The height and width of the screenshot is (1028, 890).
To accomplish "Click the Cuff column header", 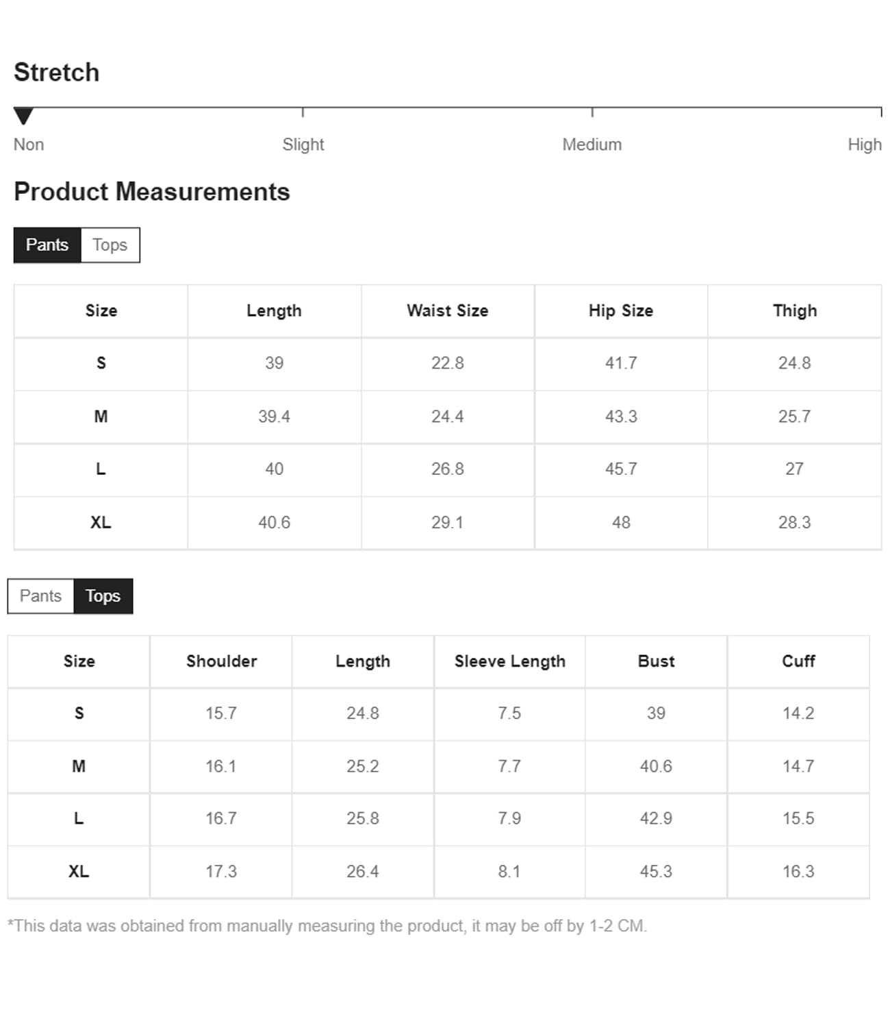I will [798, 661].
